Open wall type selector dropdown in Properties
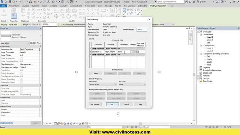 (40, 36)
